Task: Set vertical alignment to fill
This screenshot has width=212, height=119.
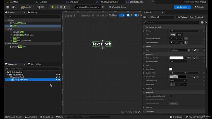Action: pyautogui.click(x=186, y=43)
